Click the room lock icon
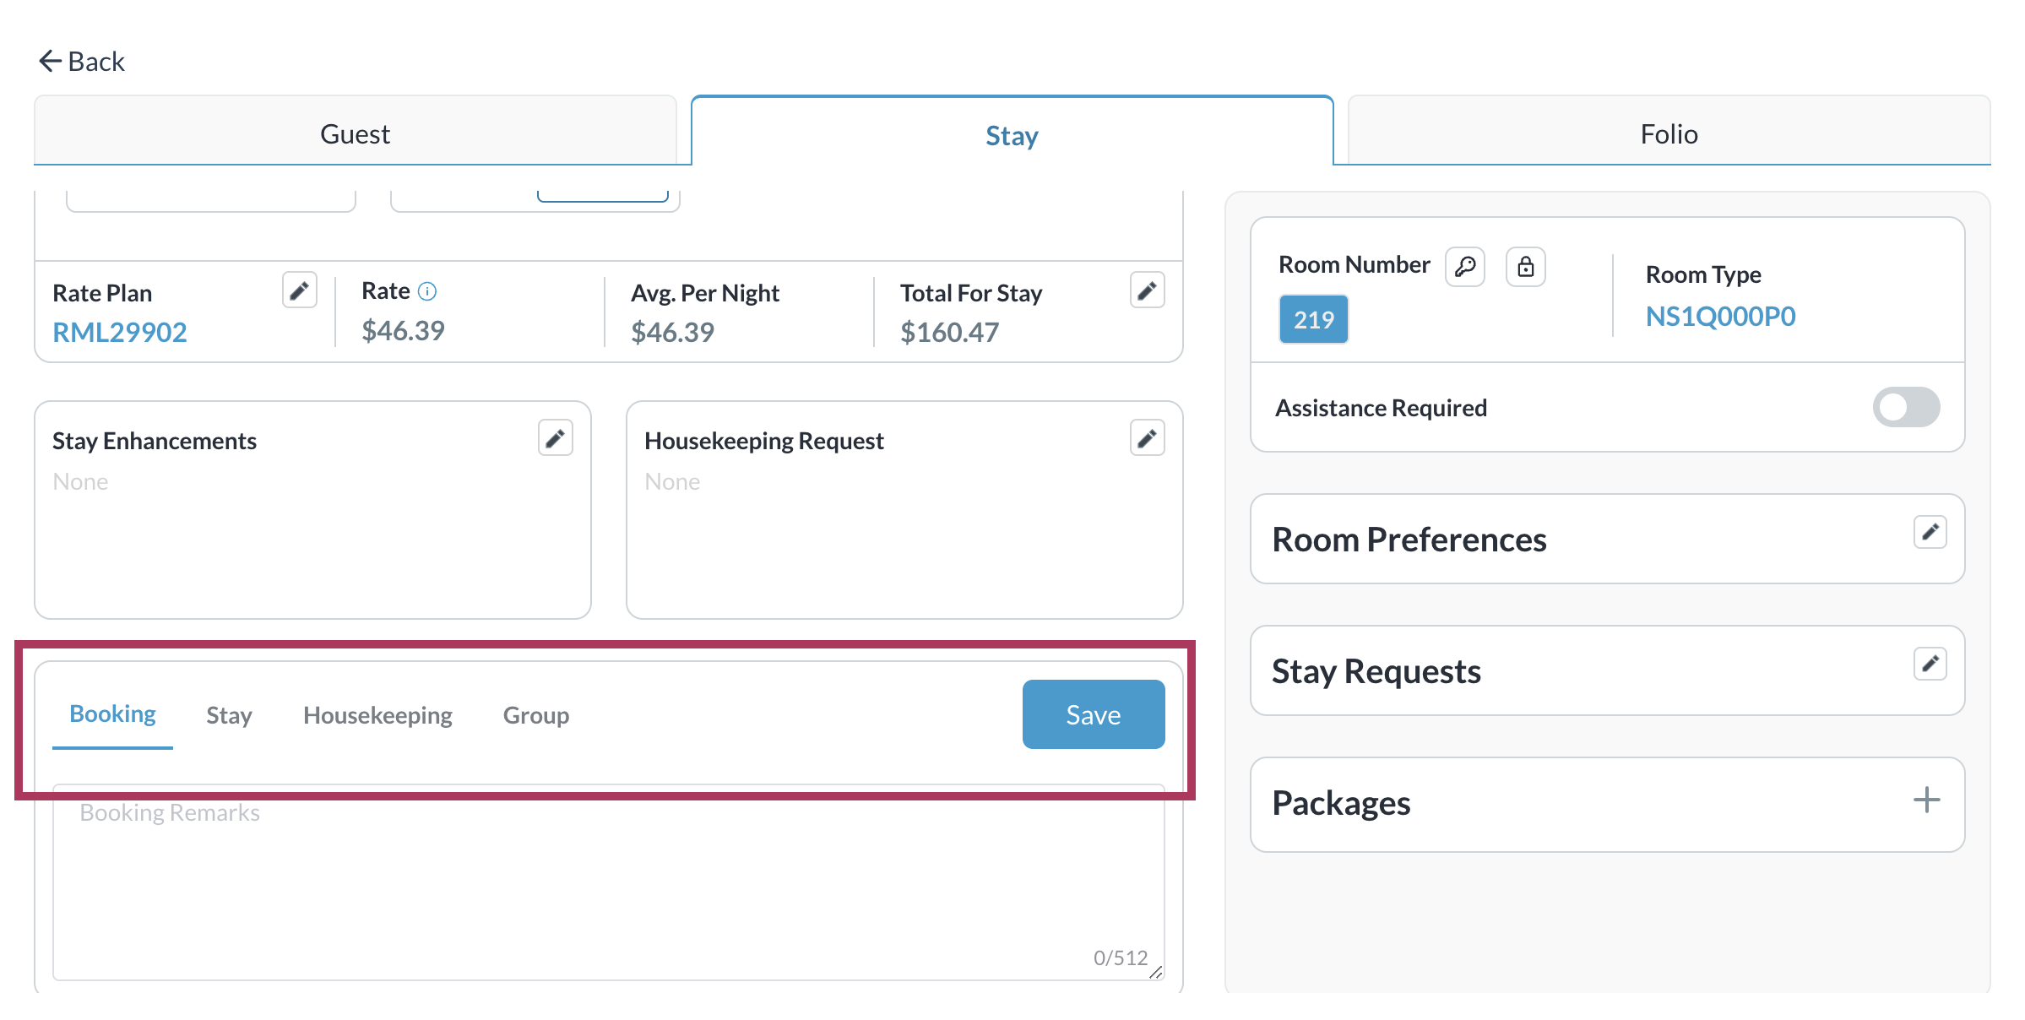Screen dimensions: 2025x1020 tap(1525, 267)
